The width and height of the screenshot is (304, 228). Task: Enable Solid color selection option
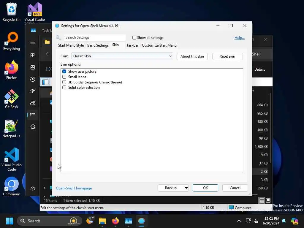pyautogui.click(x=64, y=88)
